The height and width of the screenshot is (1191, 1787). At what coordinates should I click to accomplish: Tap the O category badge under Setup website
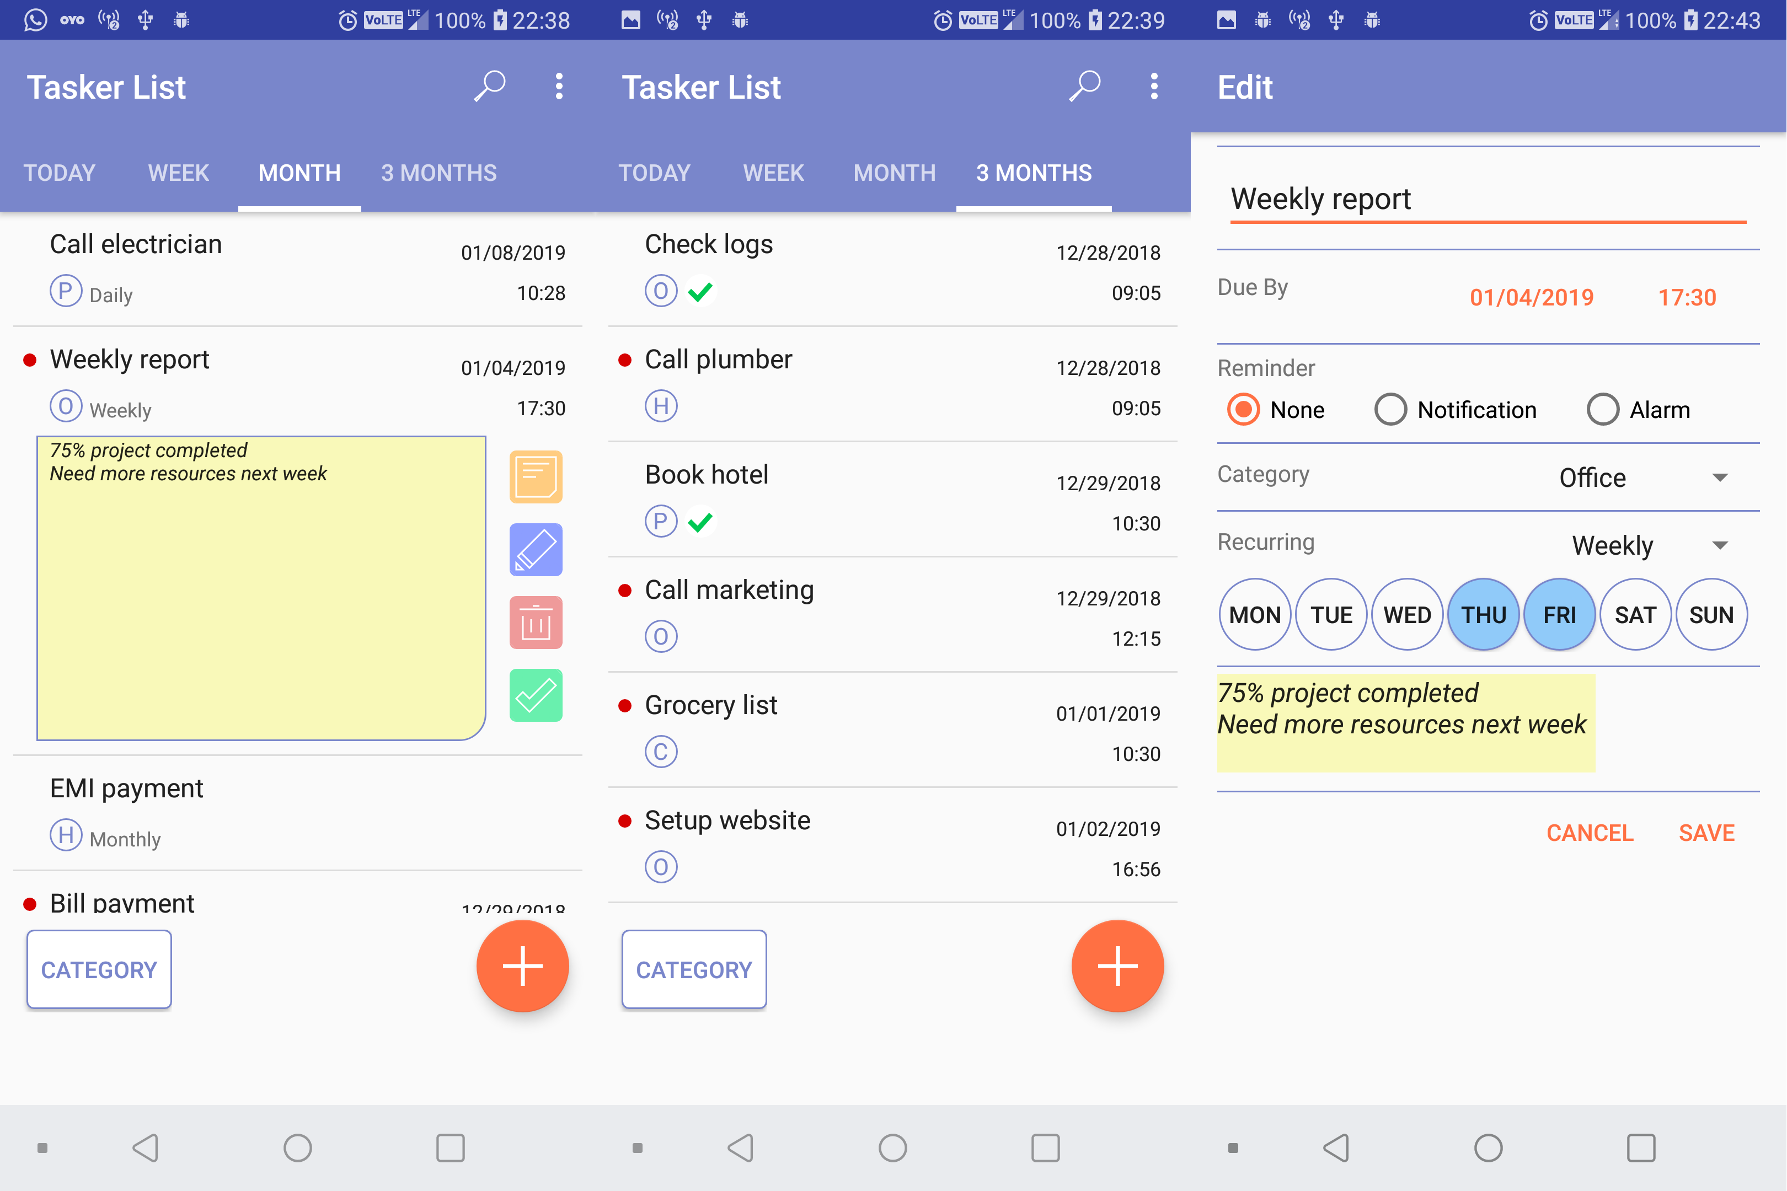(661, 867)
